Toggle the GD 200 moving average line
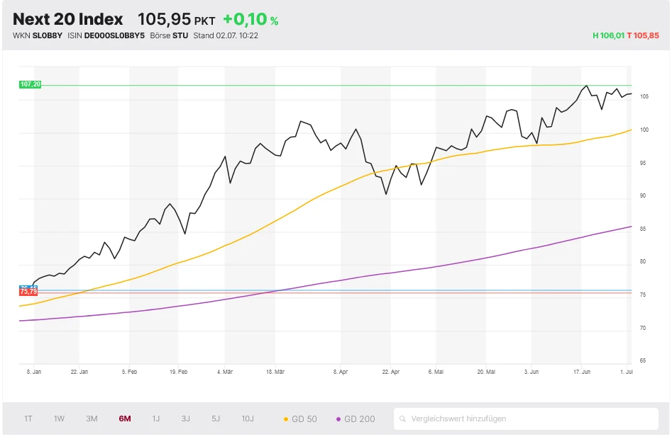 (x=358, y=419)
